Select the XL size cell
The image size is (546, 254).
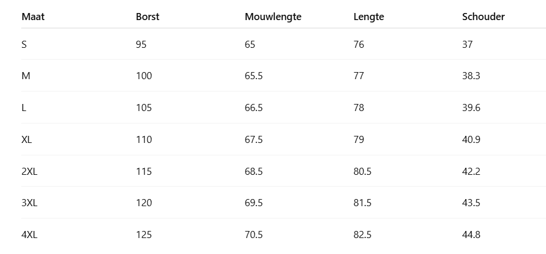[x=27, y=139]
